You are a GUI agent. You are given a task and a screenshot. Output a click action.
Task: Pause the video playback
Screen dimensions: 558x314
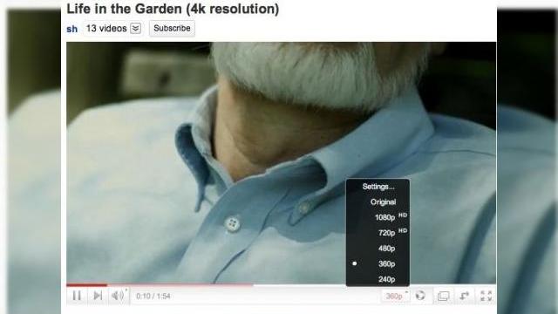coord(77,296)
